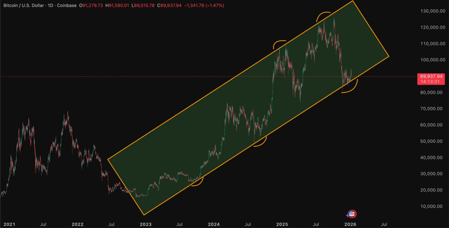Click the 2024 label on the time axis
The height and width of the screenshot is (228, 449).
click(x=213, y=224)
